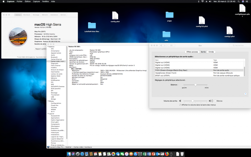Screen dimensions: 251x157
Task: Select config2.plist file on desktop
Action: click(x=229, y=32)
